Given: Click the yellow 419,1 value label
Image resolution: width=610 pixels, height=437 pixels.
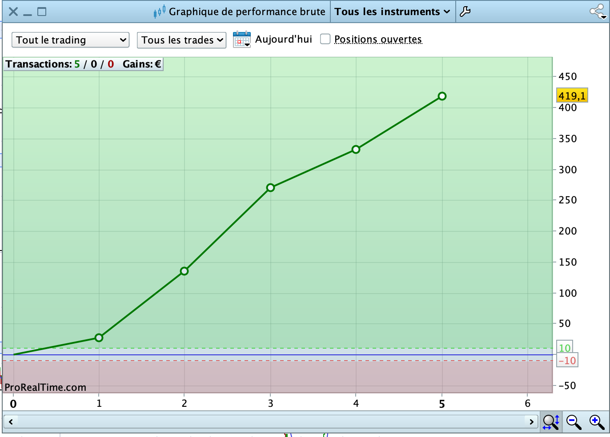Looking at the screenshot, I should tap(572, 95).
